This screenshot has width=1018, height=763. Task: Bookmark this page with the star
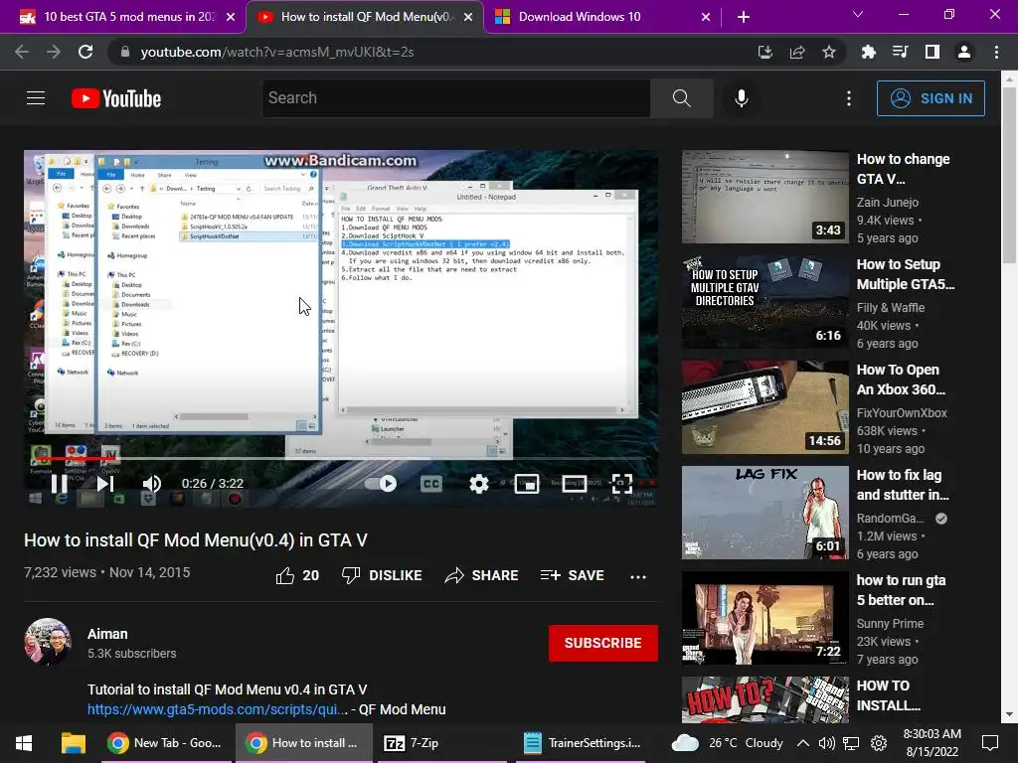(829, 52)
